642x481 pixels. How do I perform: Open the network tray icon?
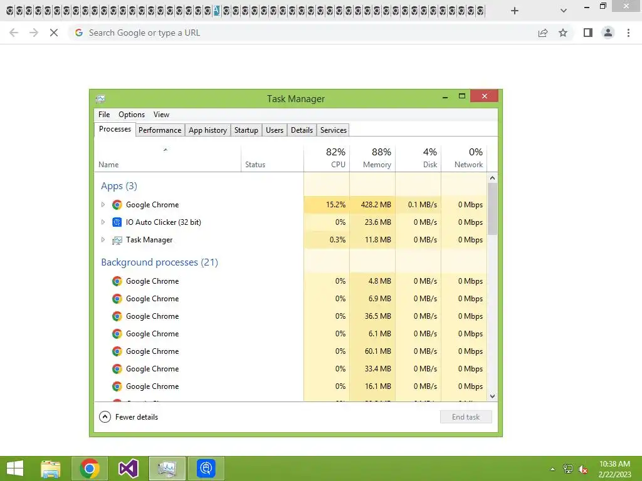coord(568,469)
